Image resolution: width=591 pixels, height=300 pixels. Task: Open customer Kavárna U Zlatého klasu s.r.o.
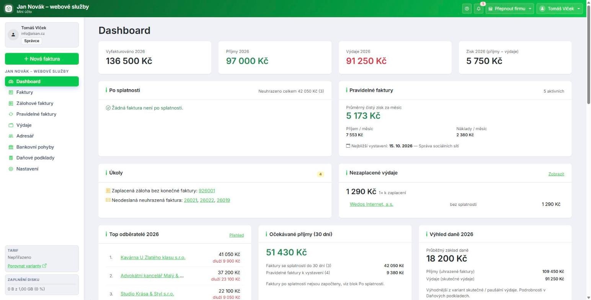[x=153, y=258]
